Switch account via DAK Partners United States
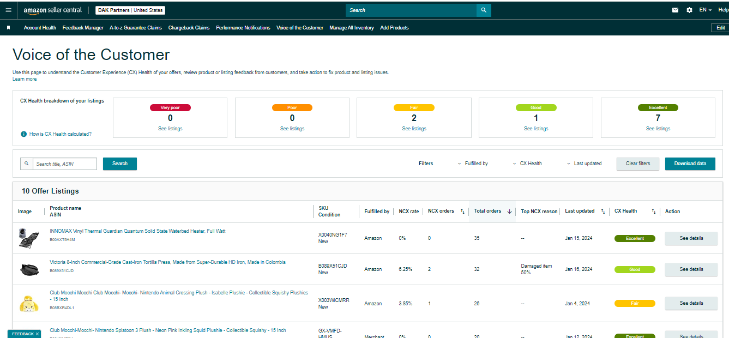Viewport: 729px width, 338px height. click(x=130, y=10)
